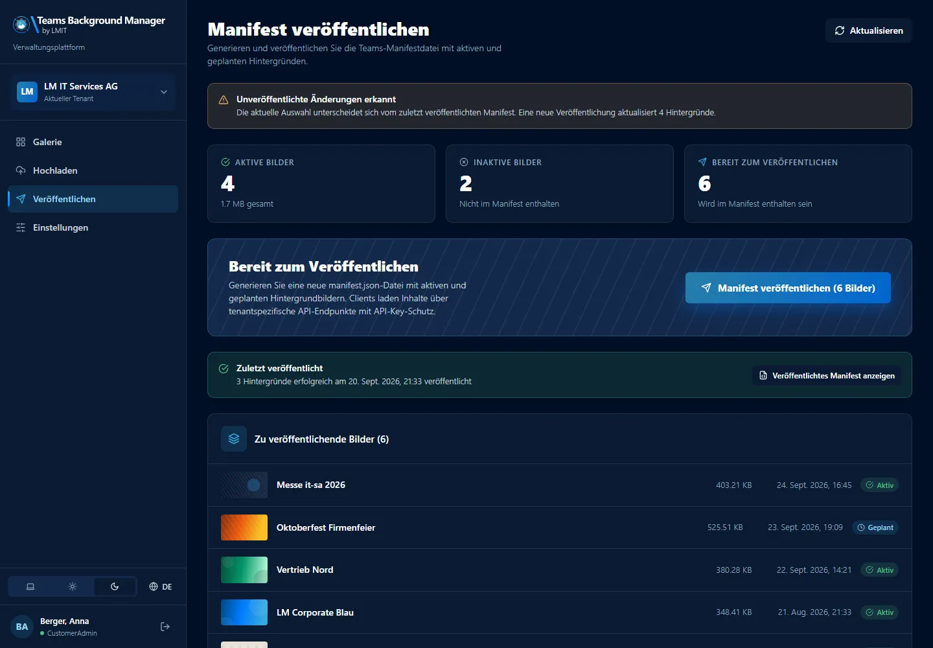Click the Messe it-sa 2026 thumbnail
933x648 pixels.
point(244,485)
